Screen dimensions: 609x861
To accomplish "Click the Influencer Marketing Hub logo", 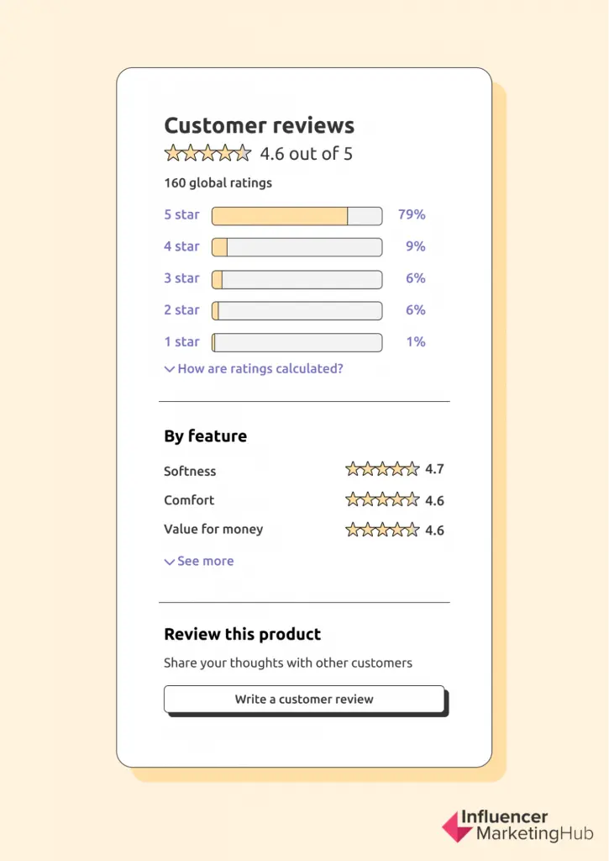I will (x=517, y=826).
